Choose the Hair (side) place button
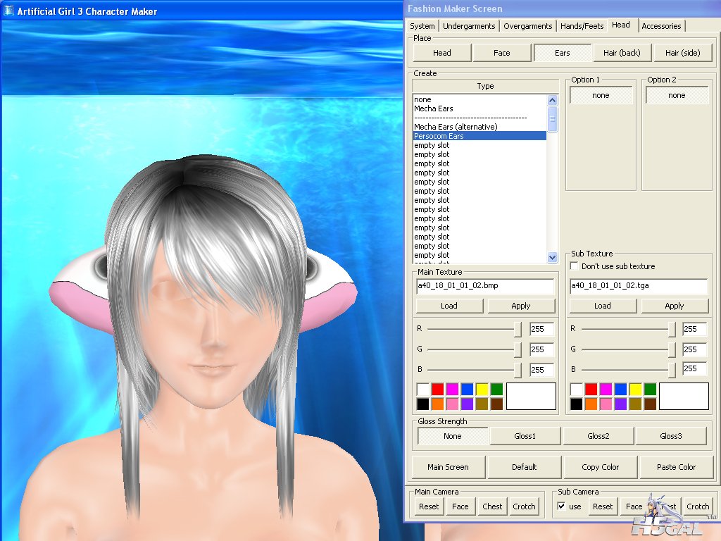This screenshot has width=721, height=541. click(x=682, y=53)
